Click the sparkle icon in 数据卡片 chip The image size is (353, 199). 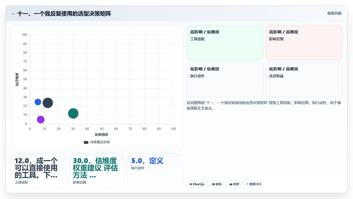point(248,184)
